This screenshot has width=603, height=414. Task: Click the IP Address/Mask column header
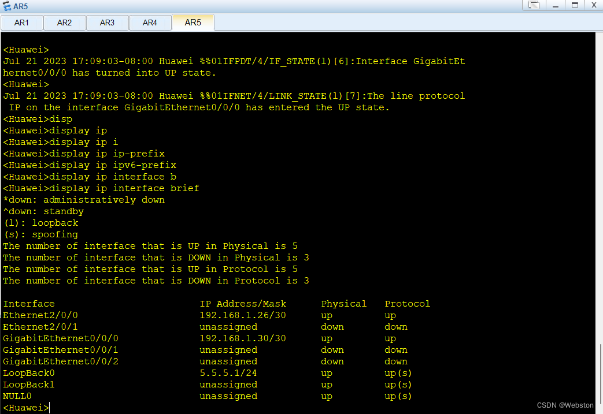pyautogui.click(x=243, y=304)
